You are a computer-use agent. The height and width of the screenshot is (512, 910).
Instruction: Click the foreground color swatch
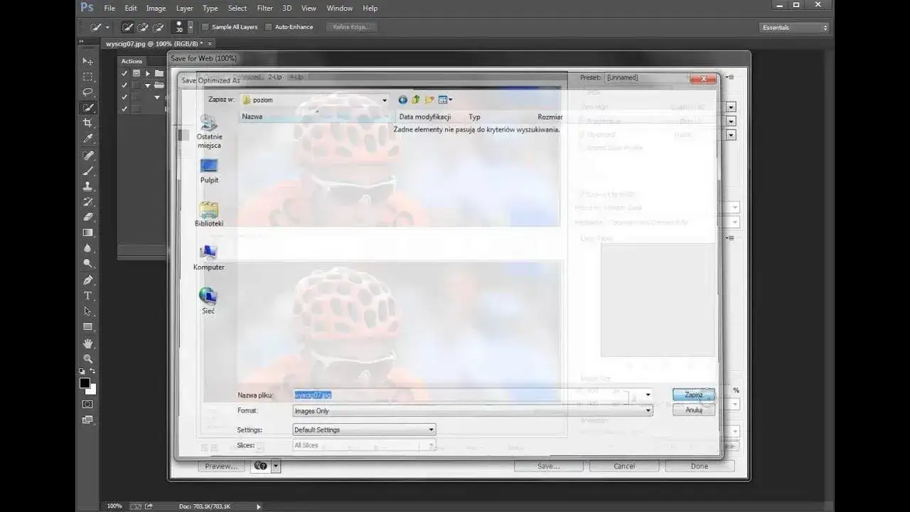[84, 384]
